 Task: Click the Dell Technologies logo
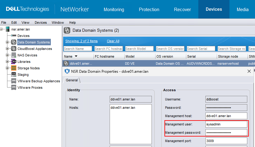click(x=27, y=9)
